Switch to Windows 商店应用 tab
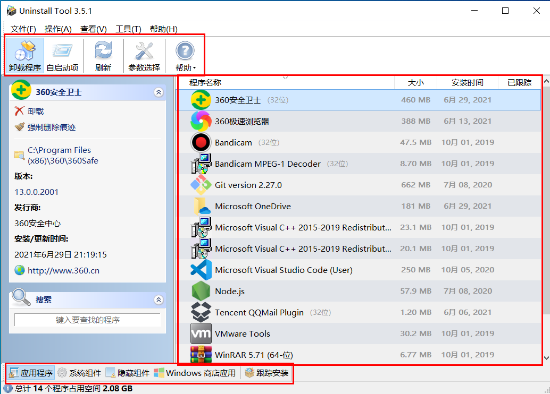 click(x=195, y=373)
